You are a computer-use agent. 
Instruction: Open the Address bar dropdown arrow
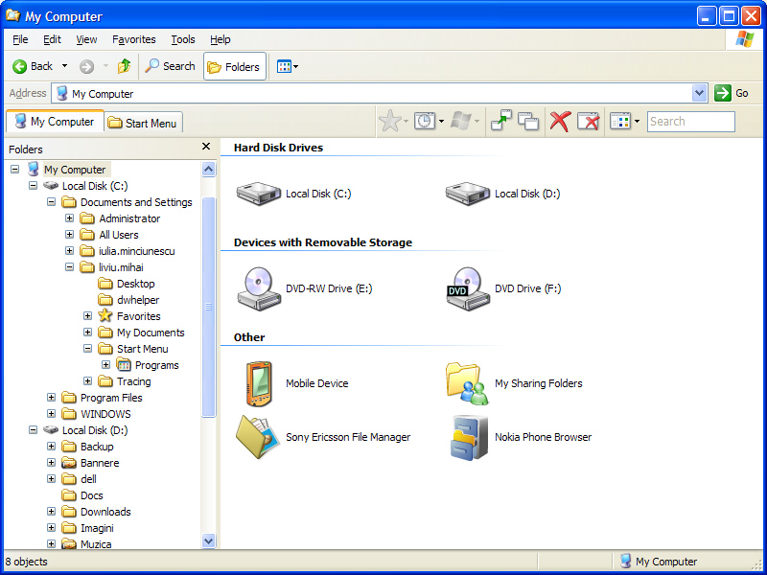click(700, 93)
